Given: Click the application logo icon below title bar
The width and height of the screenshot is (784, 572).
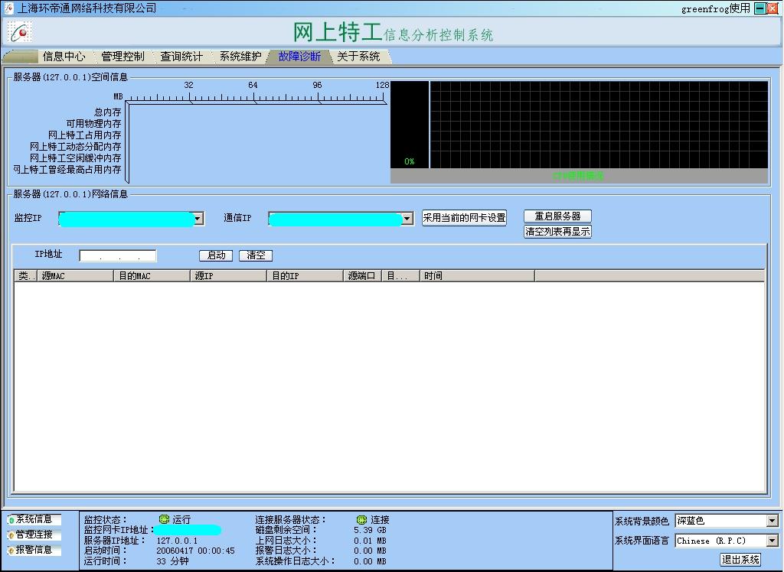Looking at the screenshot, I should [x=21, y=31].
